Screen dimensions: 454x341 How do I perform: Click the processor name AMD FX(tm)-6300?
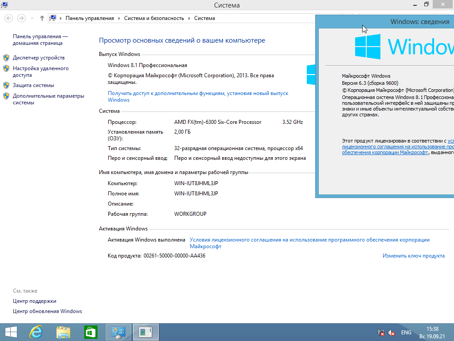point(218,122)
